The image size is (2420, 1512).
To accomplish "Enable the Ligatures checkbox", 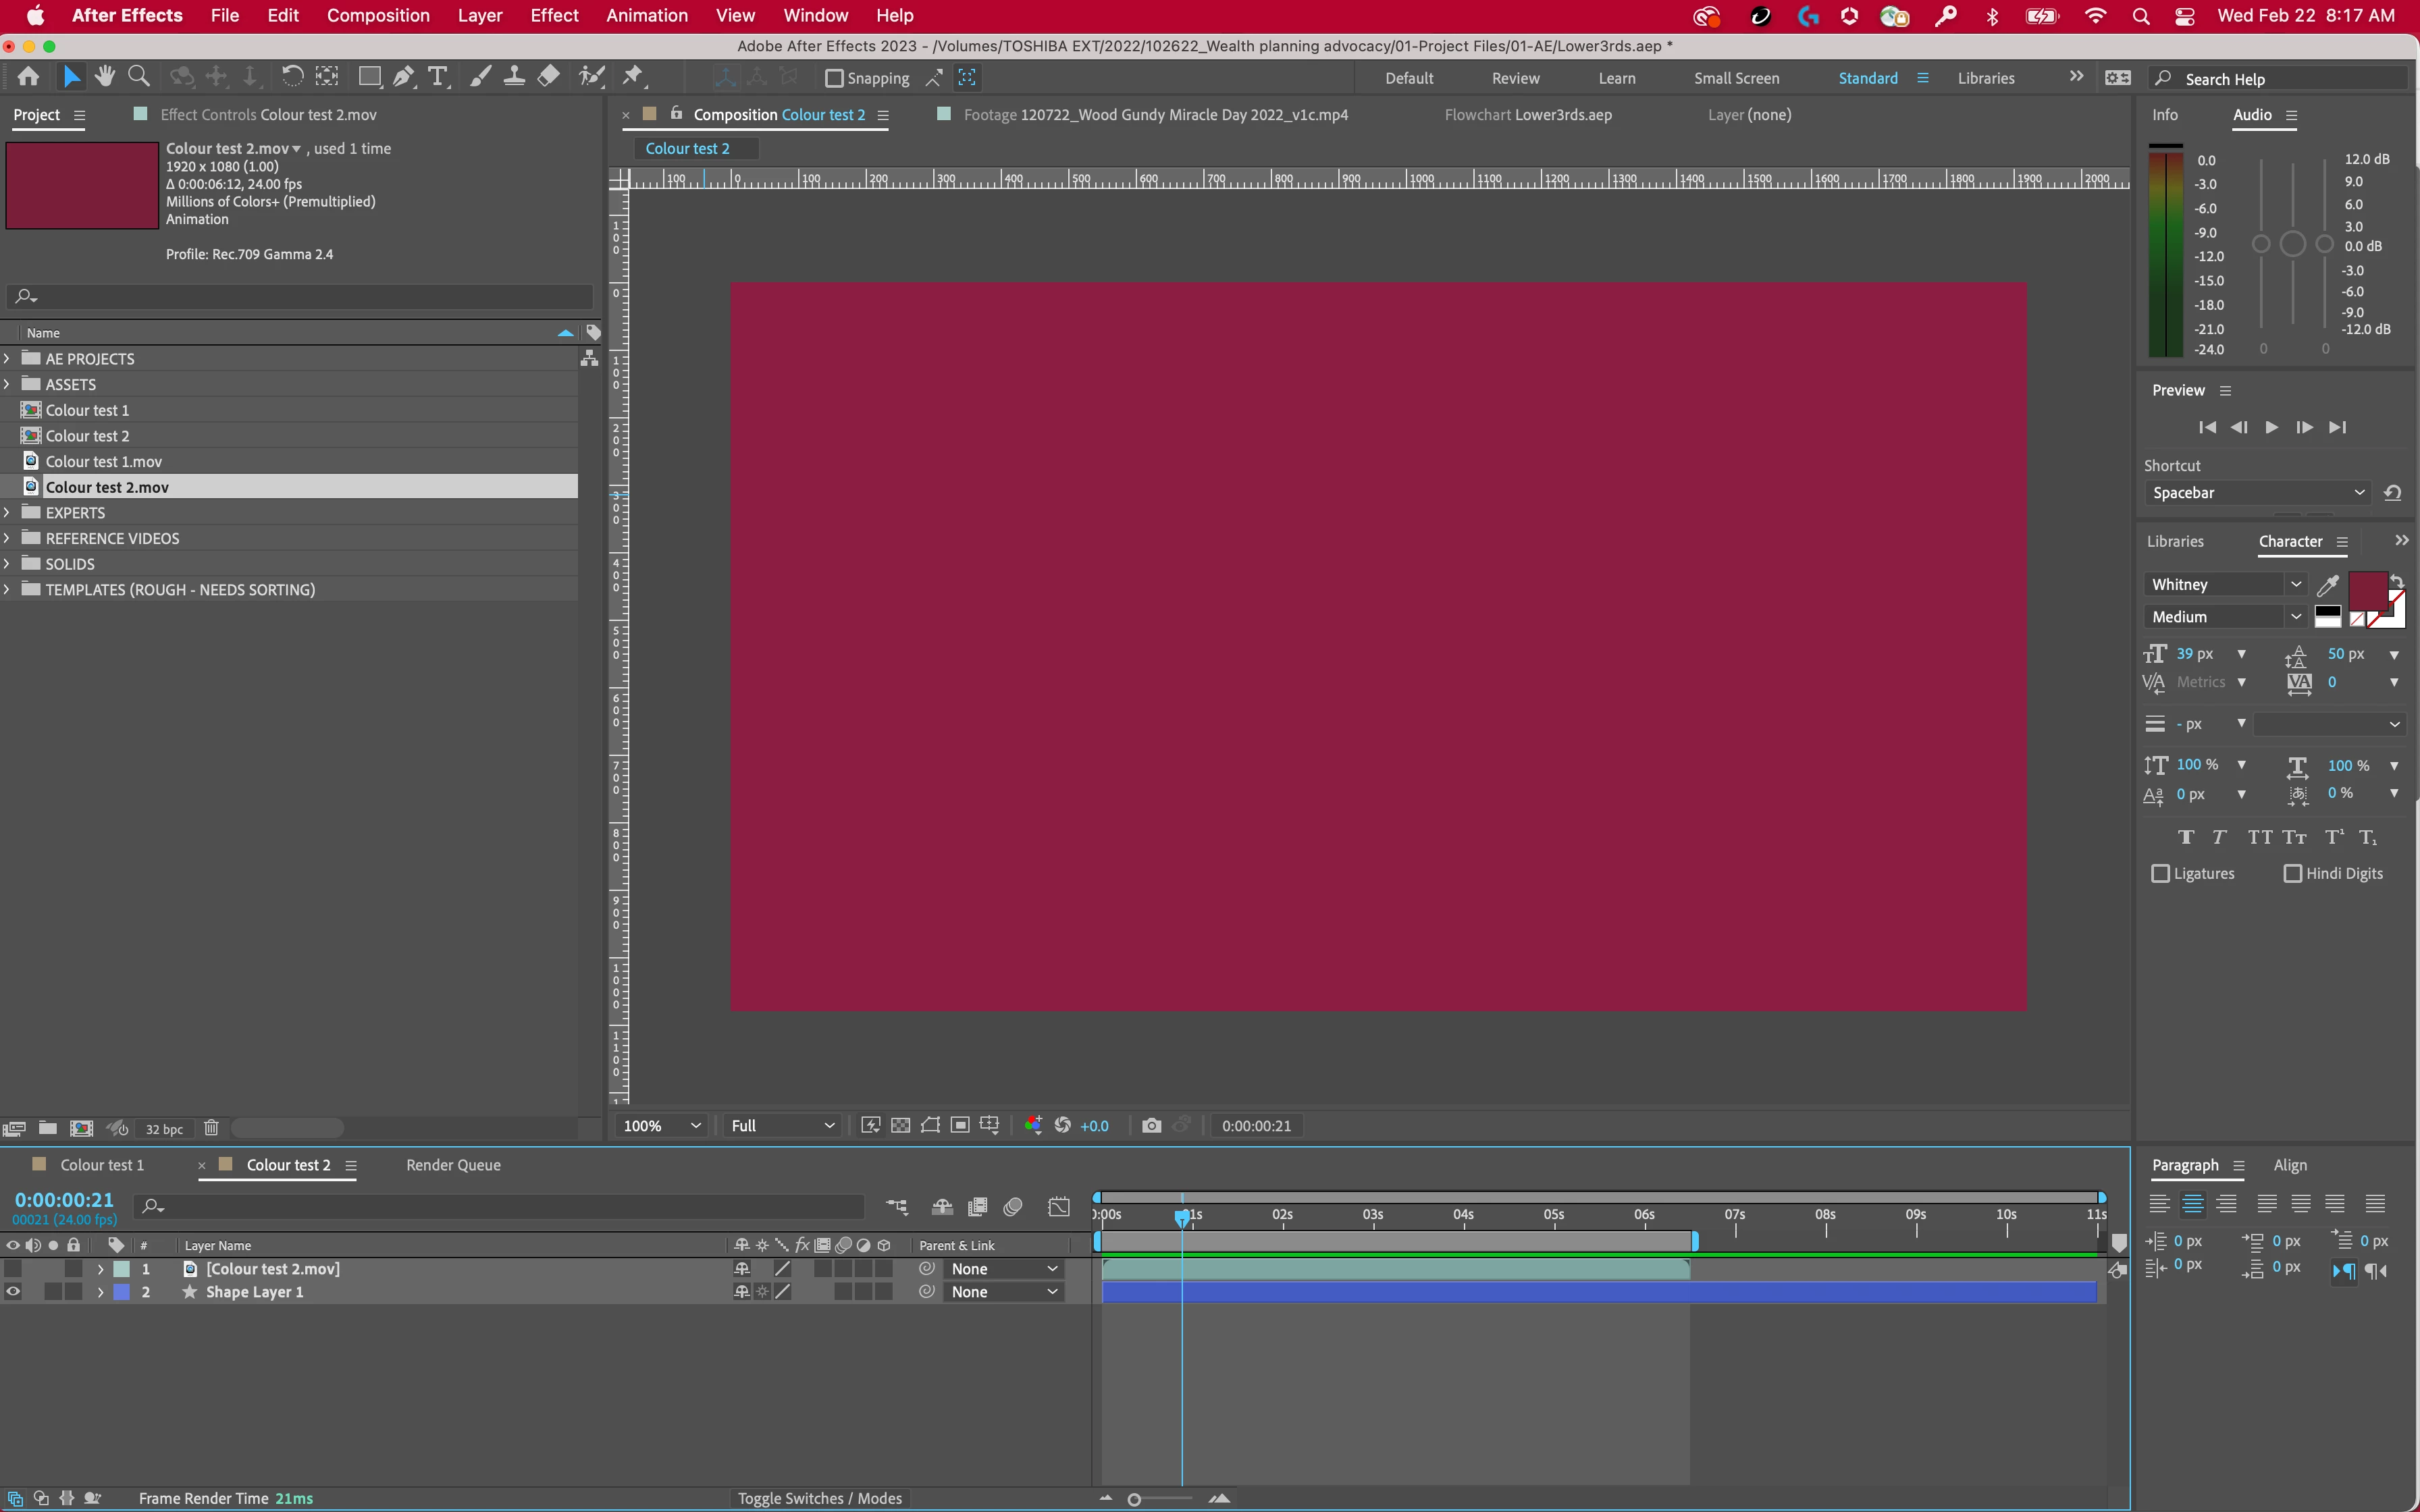I will point(2161,874).
